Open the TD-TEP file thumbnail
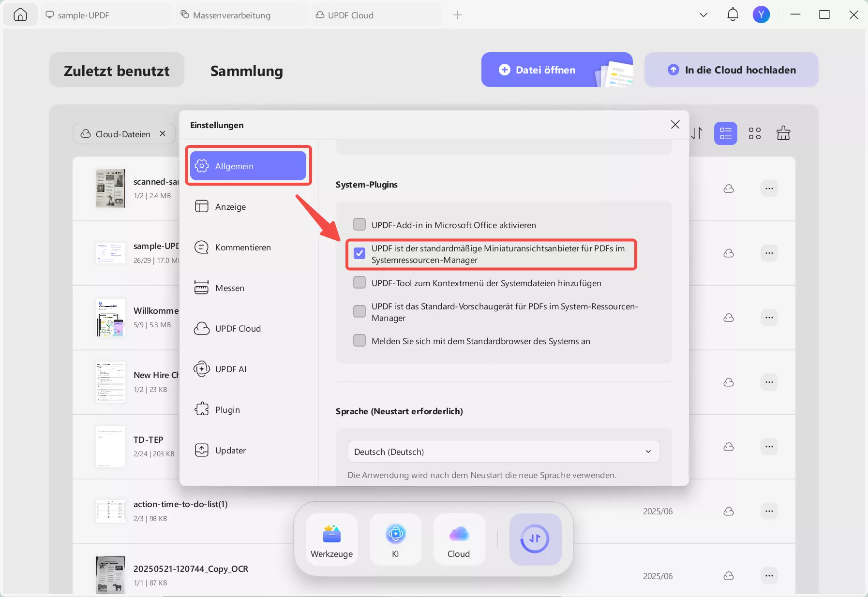The width and height of the screenshot is (868, 597). click(110, 446)
